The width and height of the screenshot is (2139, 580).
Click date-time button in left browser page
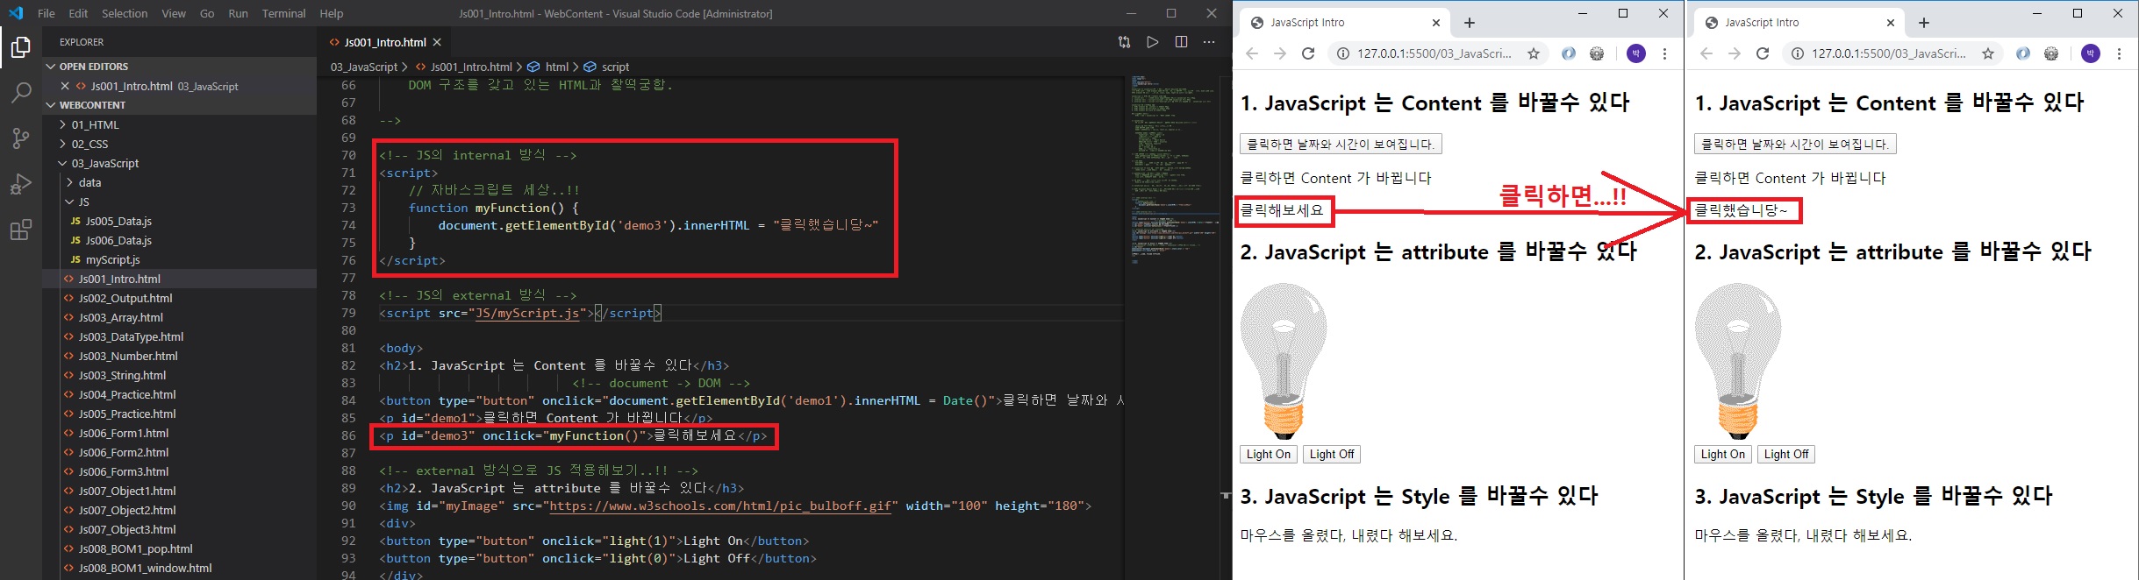(x=1341, y=144)
